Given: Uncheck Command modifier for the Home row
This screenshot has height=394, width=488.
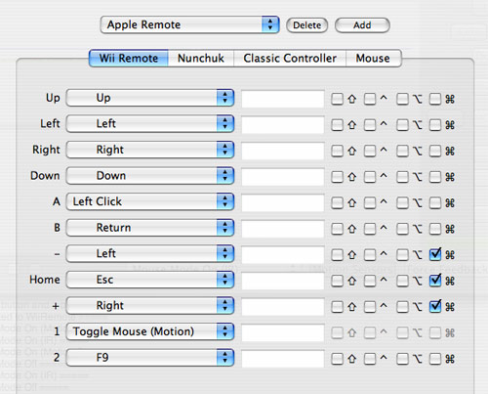Looking at the screenshot, I should pos(435,281).
